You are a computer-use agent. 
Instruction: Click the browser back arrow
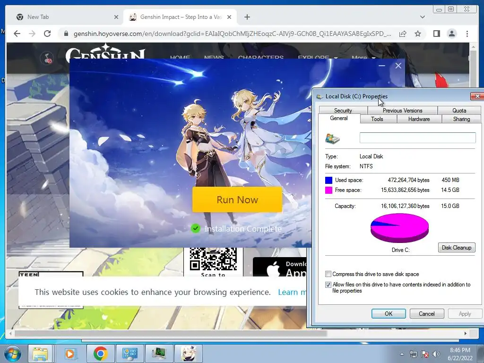(17, 34)
